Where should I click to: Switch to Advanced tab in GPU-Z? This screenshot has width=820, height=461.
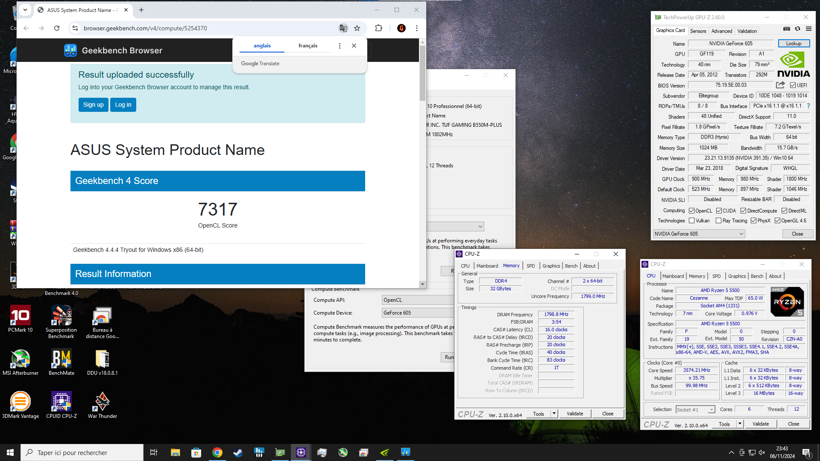[722, 31]
